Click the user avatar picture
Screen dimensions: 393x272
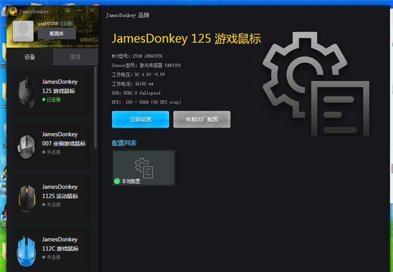tap(23, 31)
